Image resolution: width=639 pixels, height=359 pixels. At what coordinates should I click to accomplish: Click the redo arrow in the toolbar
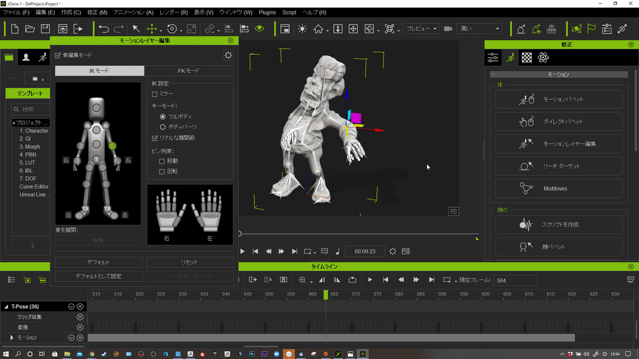tap(119, 29)
